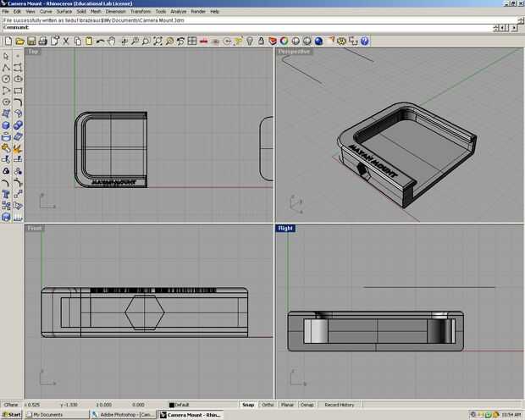
Task: Toggle Record History in status bar
Action: [x=340, y=405]
